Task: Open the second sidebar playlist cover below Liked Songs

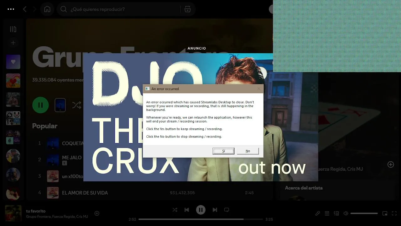Action: tap(13, 81)
